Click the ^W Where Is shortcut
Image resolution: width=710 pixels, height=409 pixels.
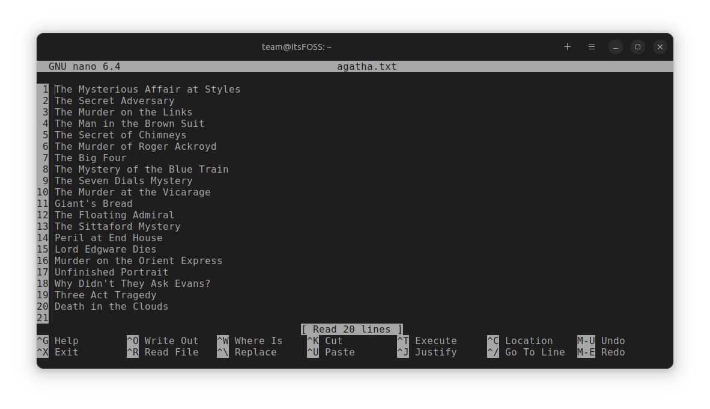(249, 340)
